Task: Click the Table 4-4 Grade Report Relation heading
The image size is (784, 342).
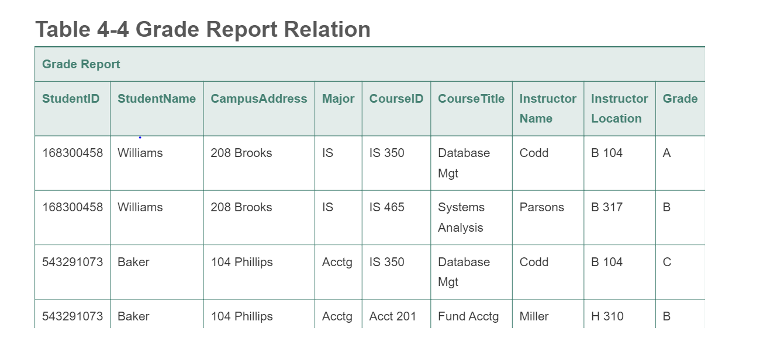Action: [x=203, y=29]
